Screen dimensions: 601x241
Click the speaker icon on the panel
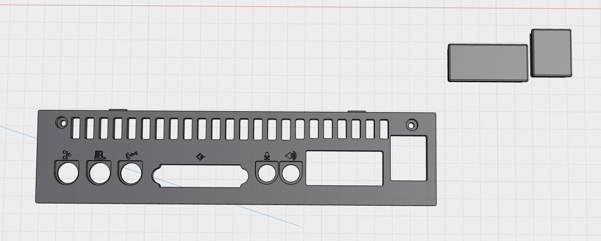(291, 156)
